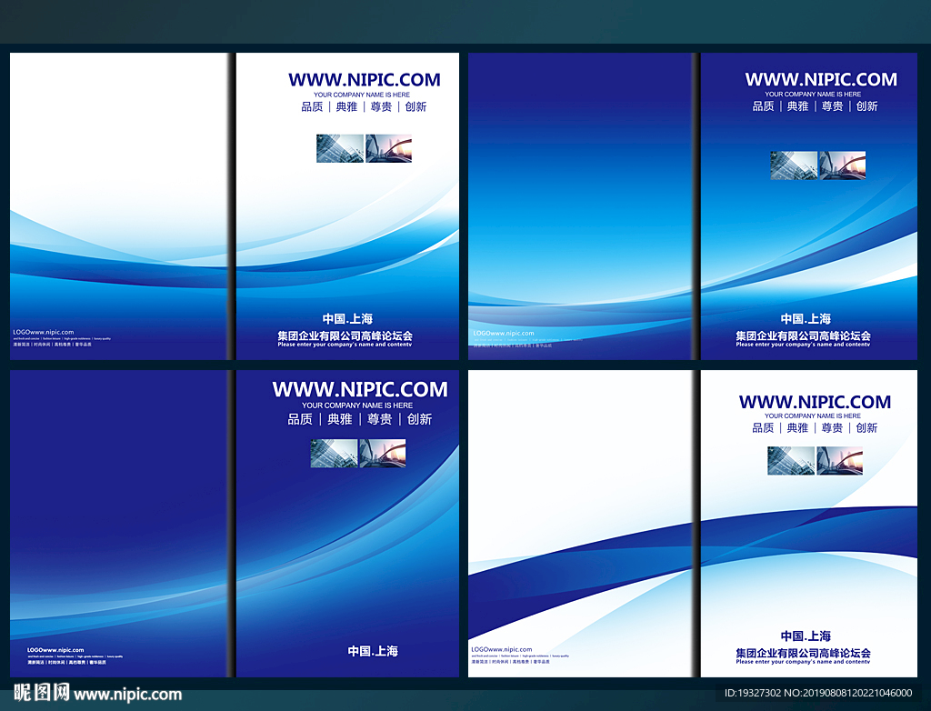Click WWW.NIPIC.COM title on bright blue gradient cover
This screenshot has height=711, width=931.
tap(821, 80)
